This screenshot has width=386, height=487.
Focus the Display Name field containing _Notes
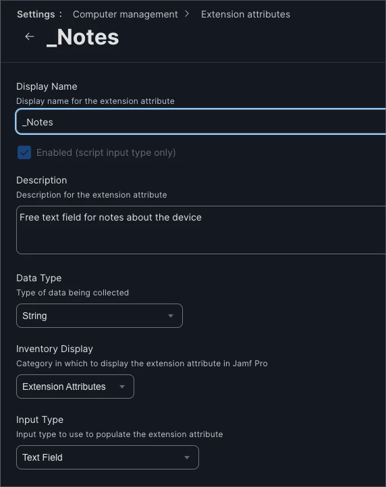tap(201, 121)
